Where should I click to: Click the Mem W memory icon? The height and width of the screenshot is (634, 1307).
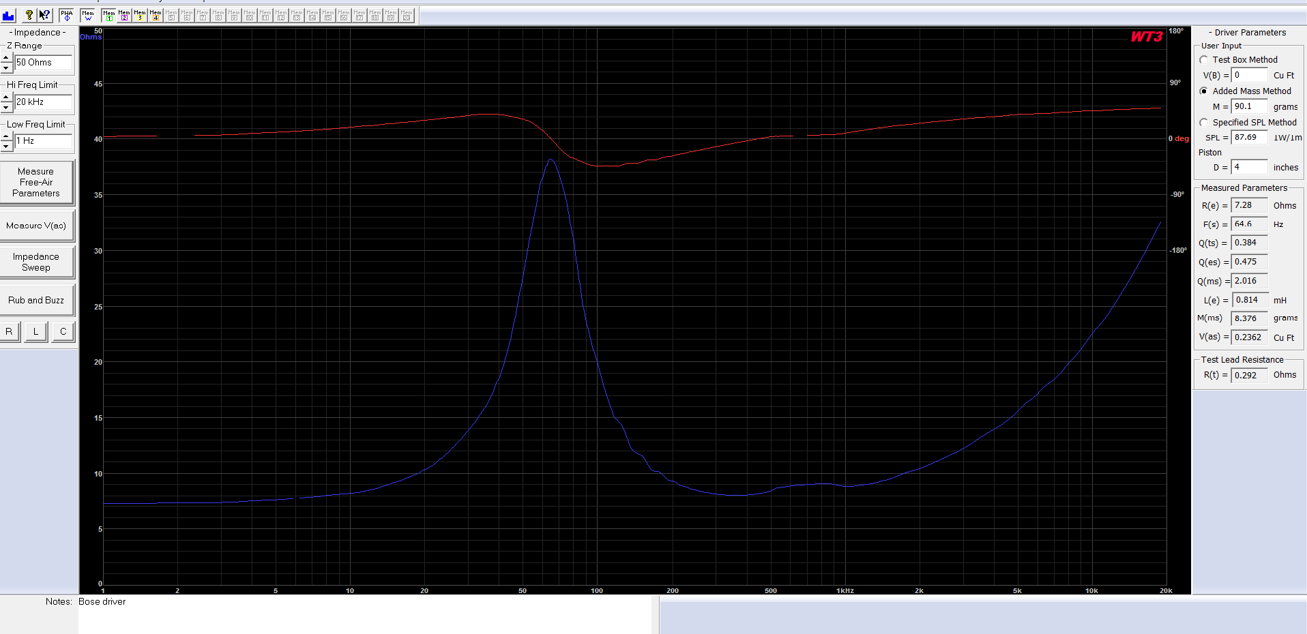point(88,15)
